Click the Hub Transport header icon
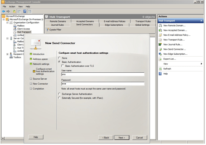This screenshot has width=206, height=145. (47, 17)
